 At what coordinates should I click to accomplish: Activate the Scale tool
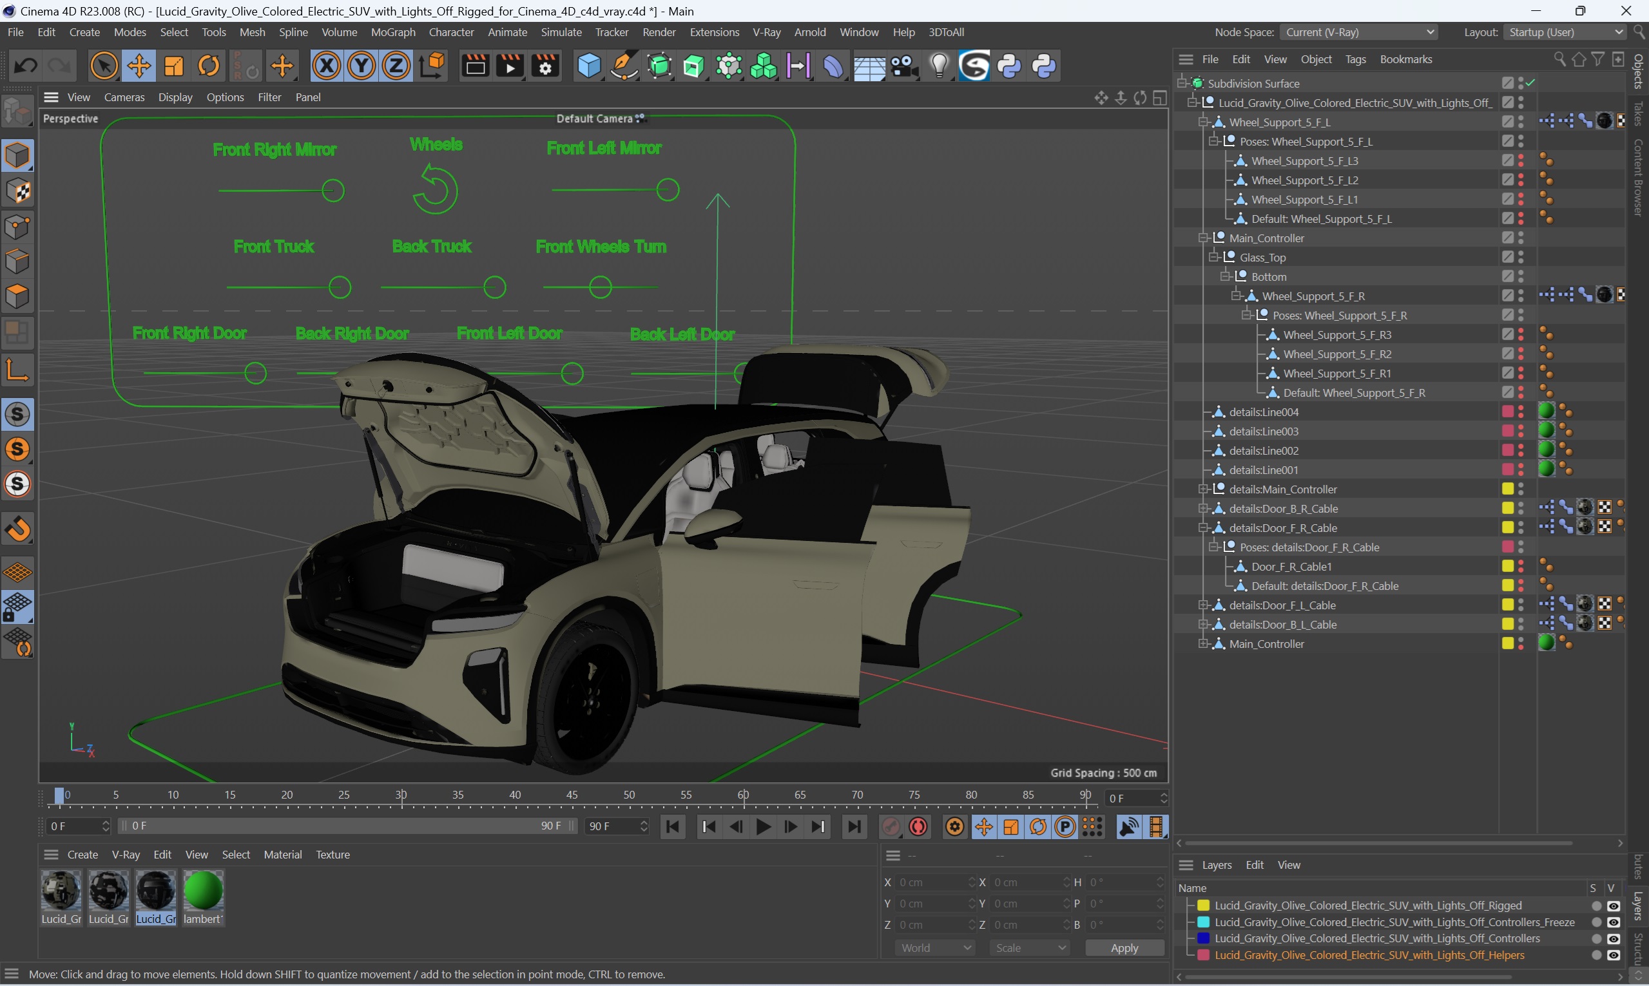(174, 66)
